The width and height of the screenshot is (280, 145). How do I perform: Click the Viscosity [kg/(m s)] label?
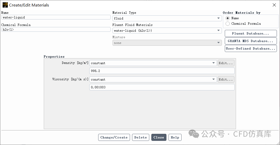[70, 79]
